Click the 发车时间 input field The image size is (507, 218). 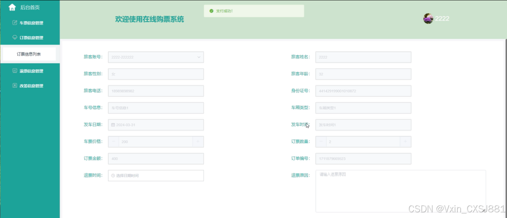(363, 125)
